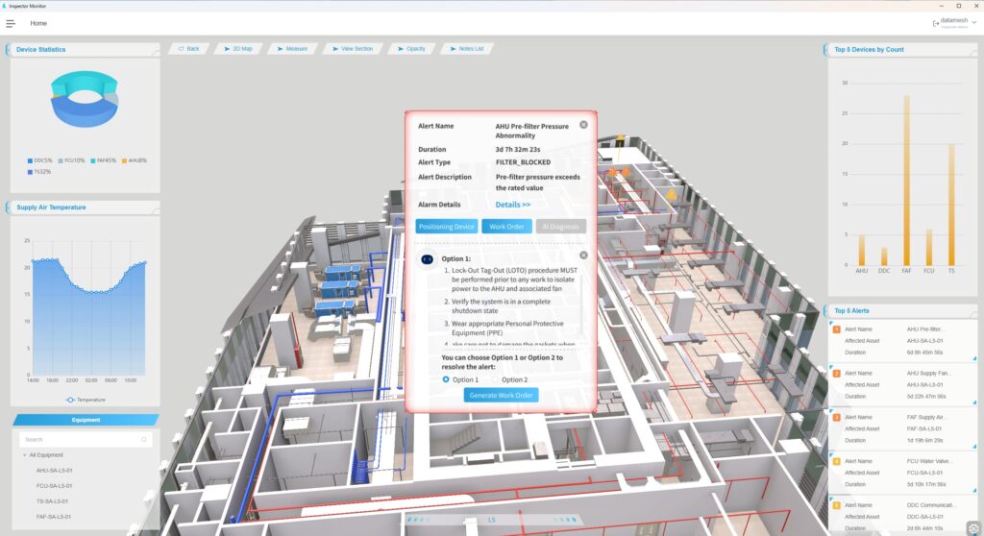Open the alarm Details link
This screenshot has width=984, height=536.
tap(512, 205)
